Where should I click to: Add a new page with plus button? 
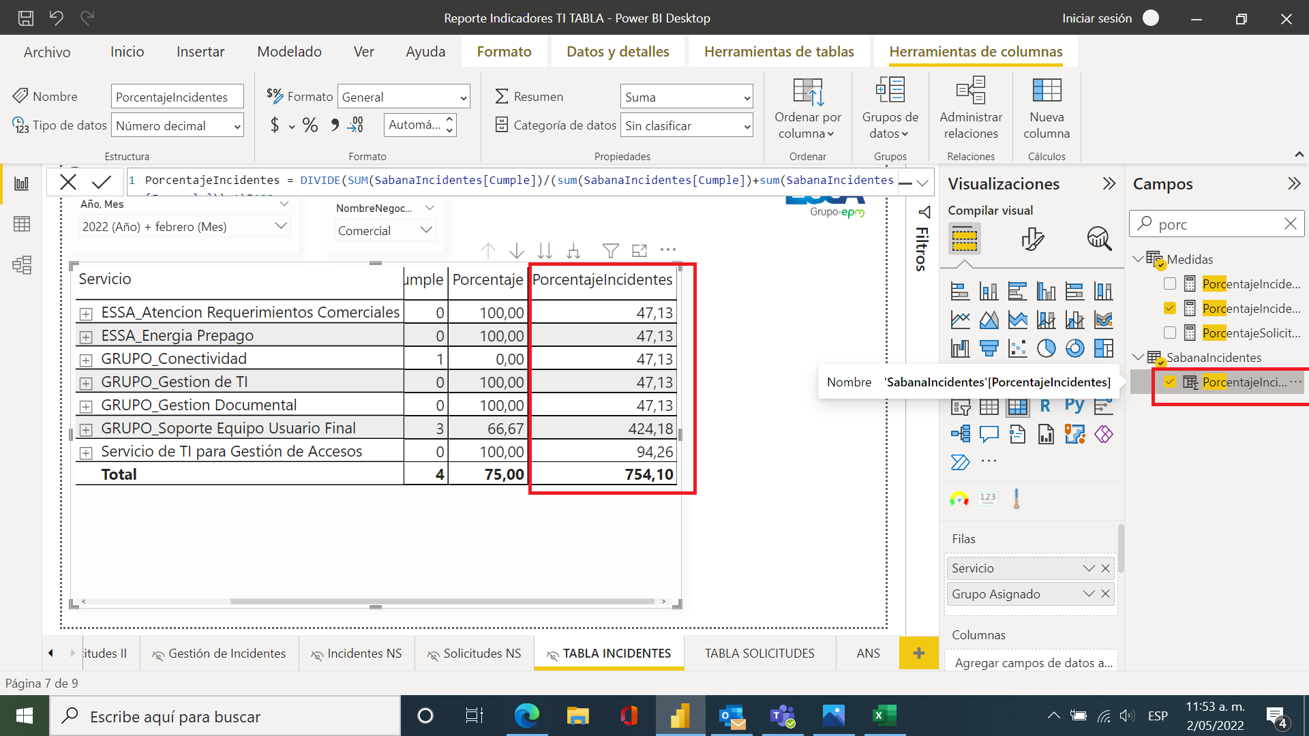click(x=919, y=653)
